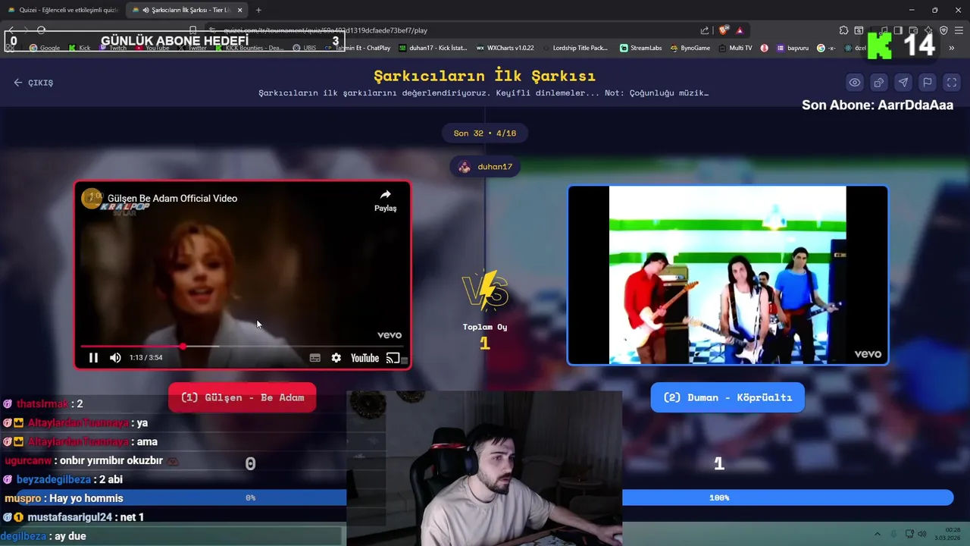970x546 pixels.
Task: Click the ÇIKIŞ exit link
Action: pos(33,83)
